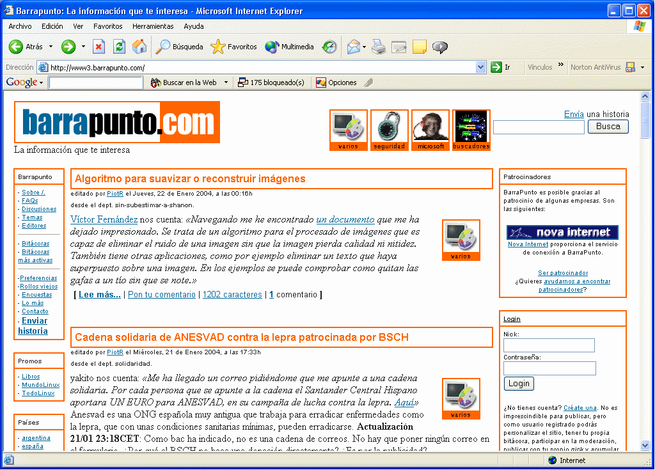Open the Herramientas menu
Screen dimensions: 655x470
coord(153,26)
